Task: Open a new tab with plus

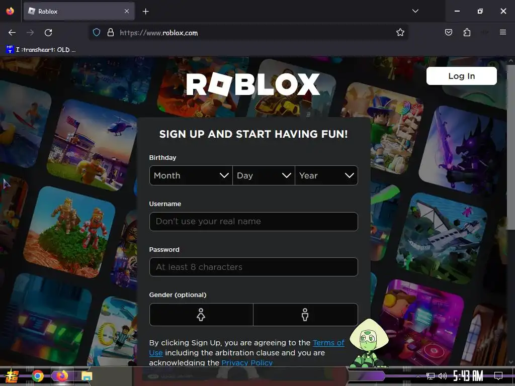Action: [x=145, y=12]
